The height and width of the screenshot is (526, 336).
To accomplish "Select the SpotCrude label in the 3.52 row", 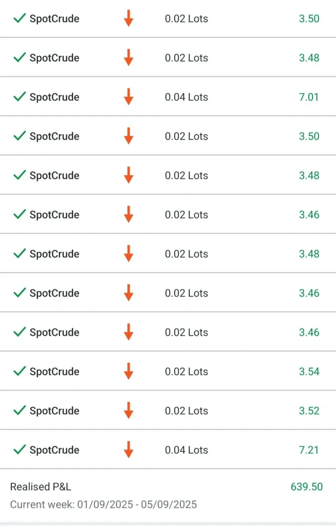I will pyautogui.click(x=54, y=411).
